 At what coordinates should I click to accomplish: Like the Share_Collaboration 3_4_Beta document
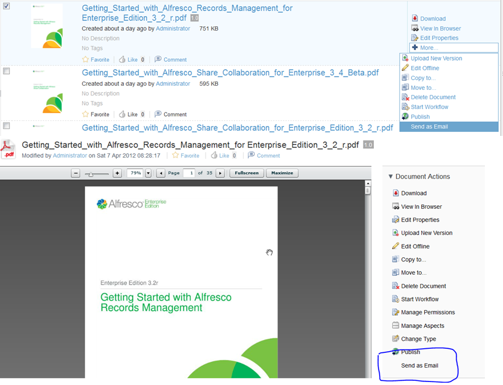click(129, 114)
